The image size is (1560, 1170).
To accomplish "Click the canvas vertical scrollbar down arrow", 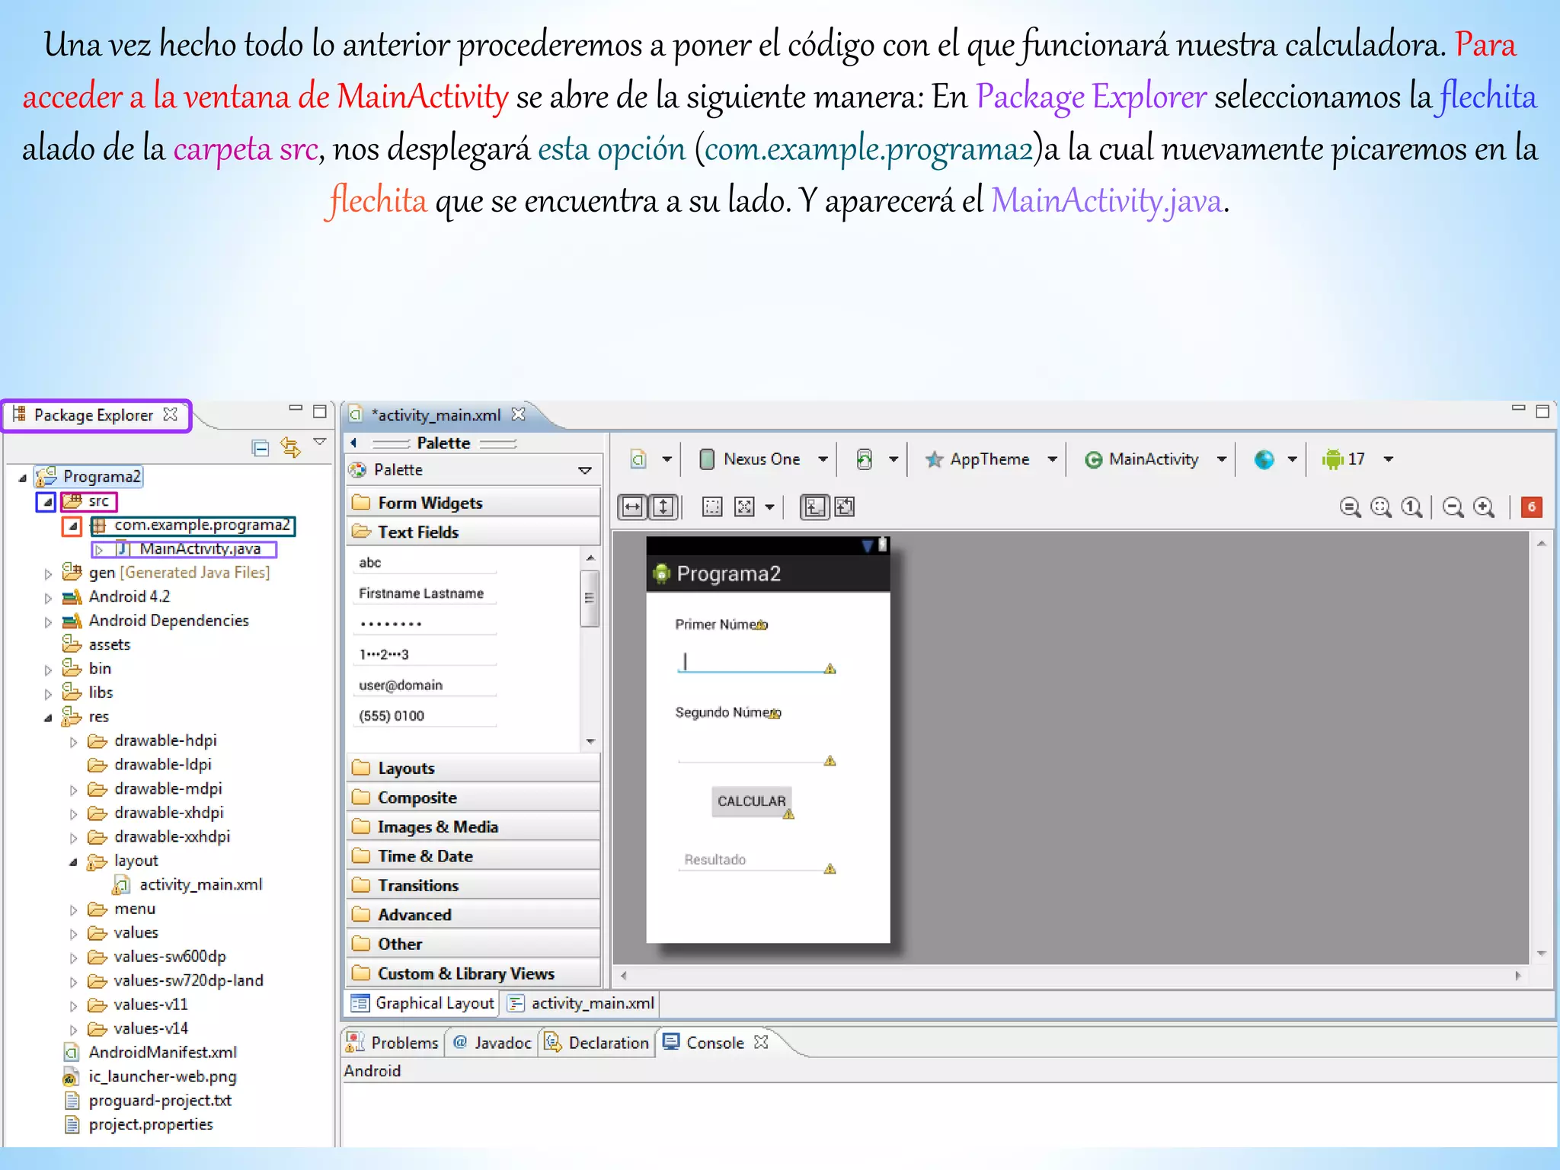I will tap(1541, 953).
